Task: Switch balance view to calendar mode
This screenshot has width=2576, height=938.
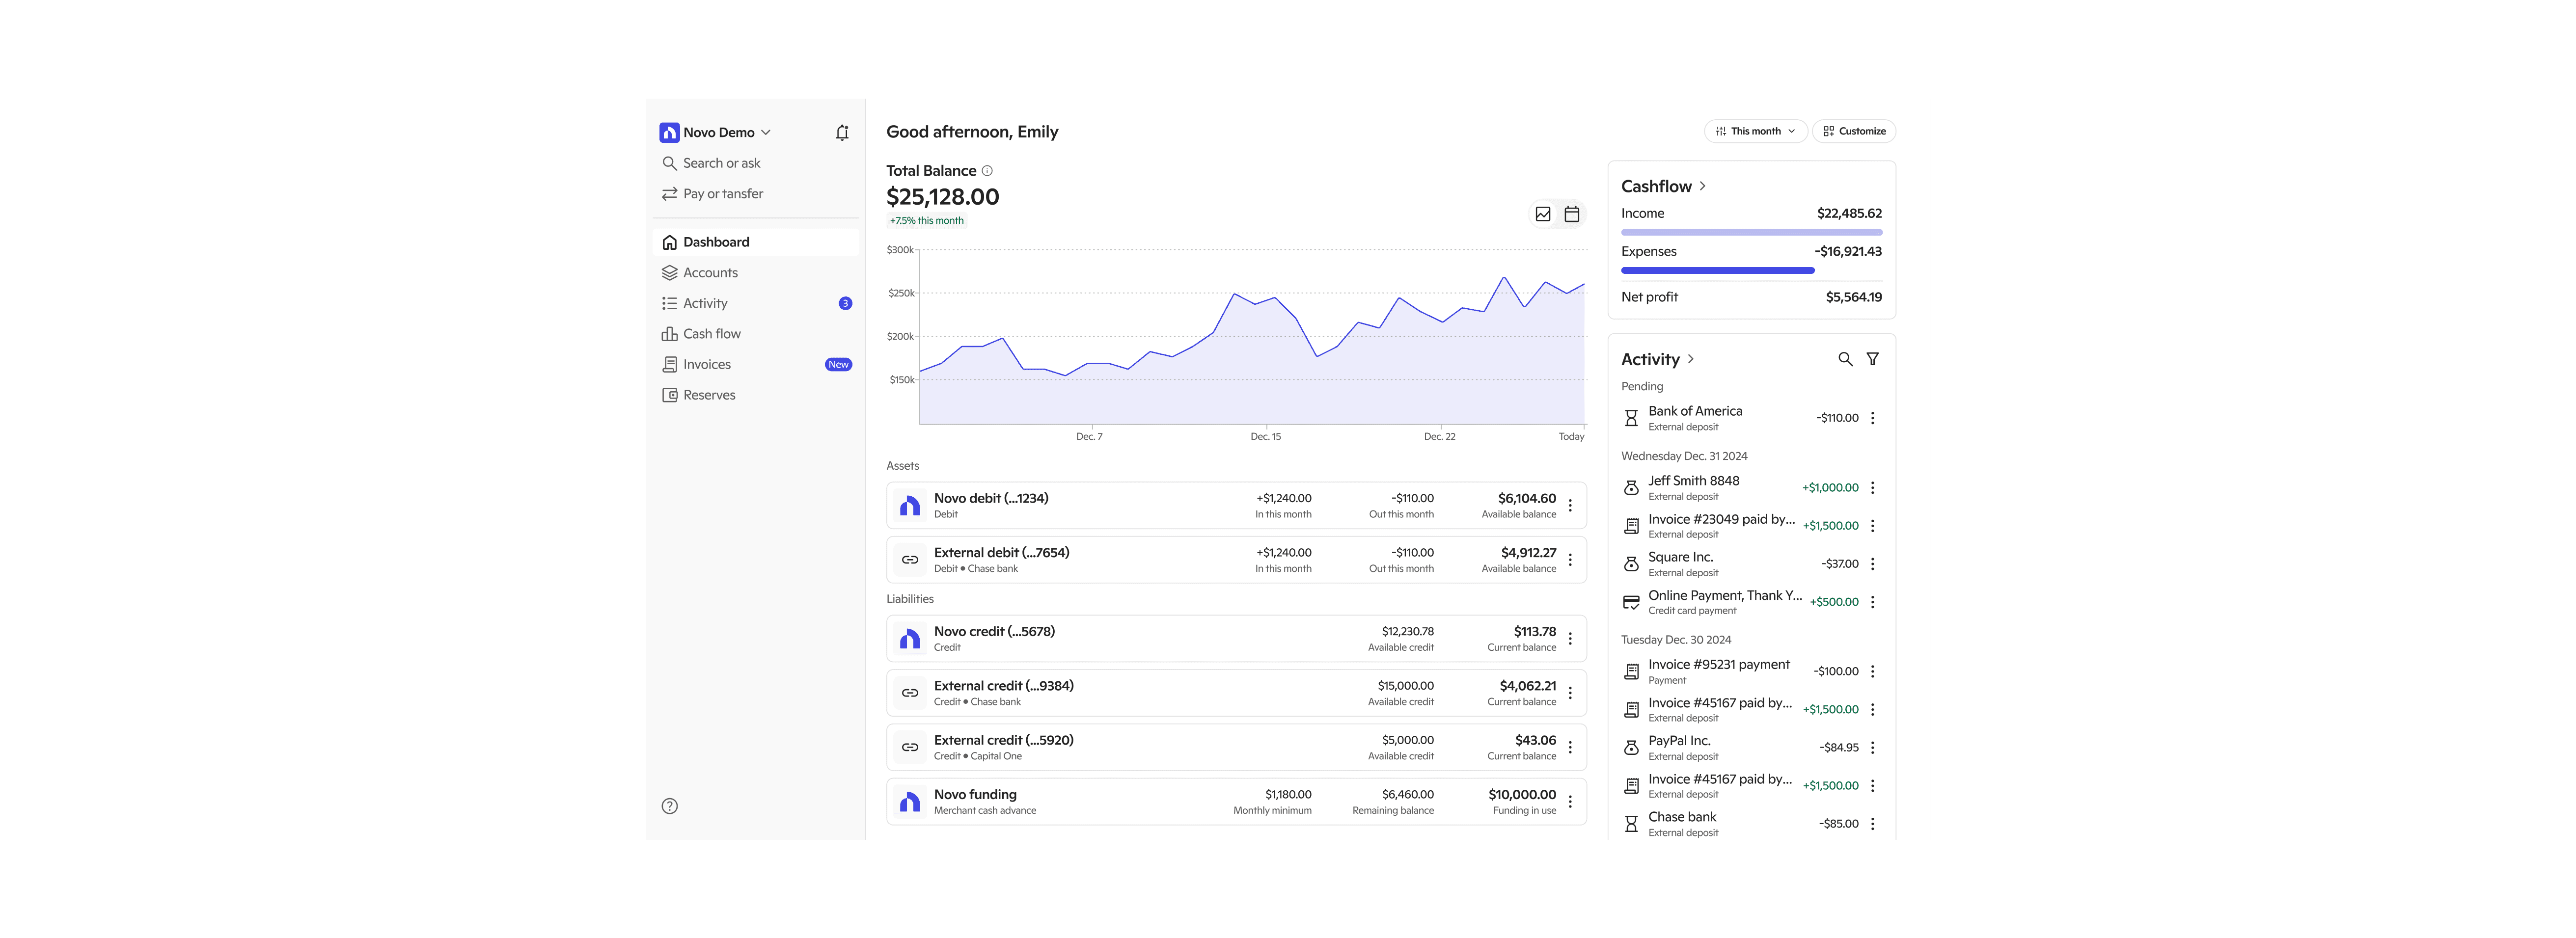Action: click(x=1572, y=214)
